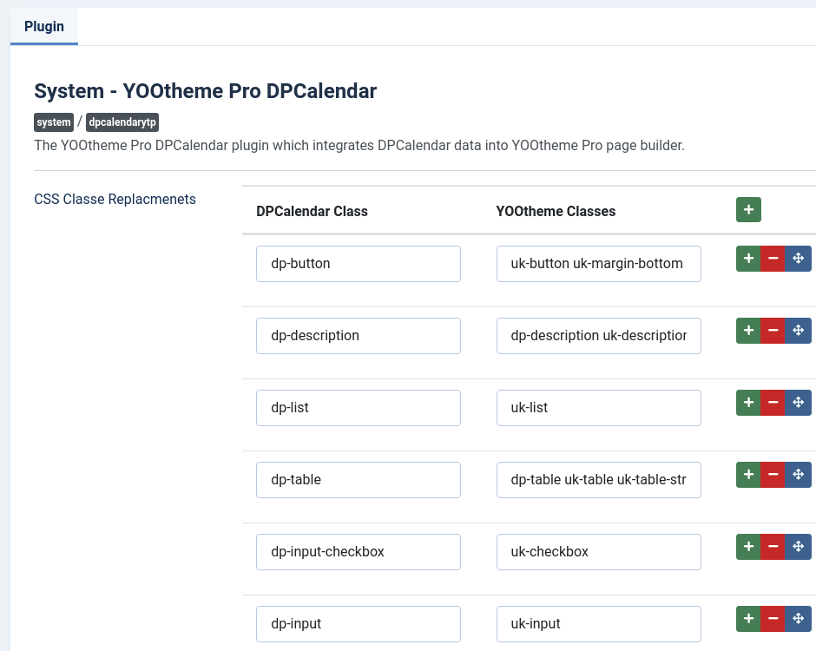The height and width of the screenshot is (651, 816).
Task: Insert a row after dp-description
Action: 748,330
